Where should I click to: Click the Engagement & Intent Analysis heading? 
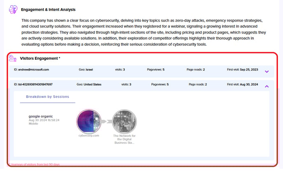click(x=48, y=9)
